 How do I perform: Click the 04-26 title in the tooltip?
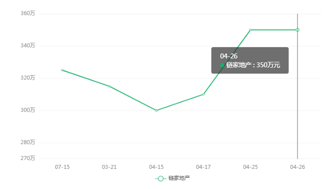click(x=229, y=56)
